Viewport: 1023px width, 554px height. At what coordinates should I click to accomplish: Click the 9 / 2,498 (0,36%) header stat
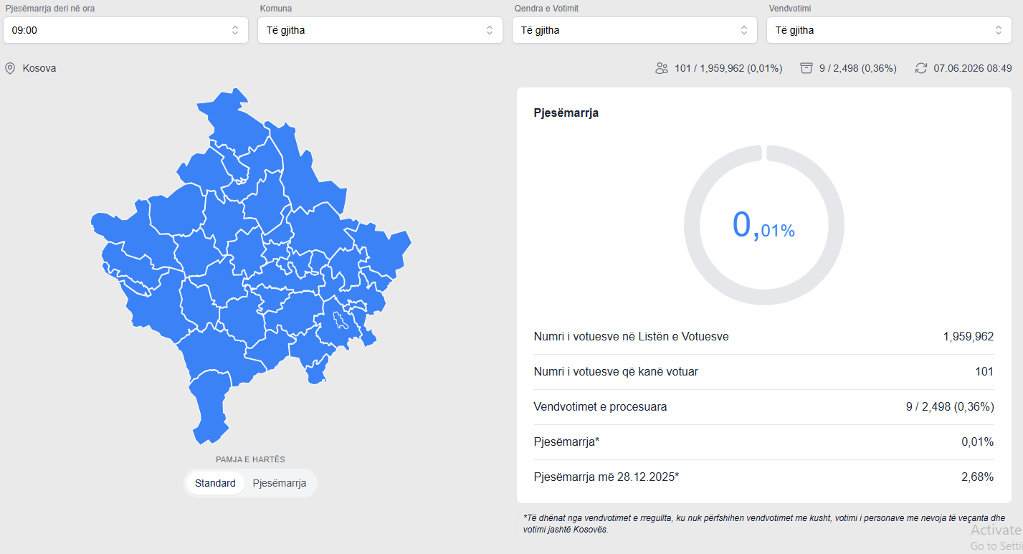[x=858, y=69]
